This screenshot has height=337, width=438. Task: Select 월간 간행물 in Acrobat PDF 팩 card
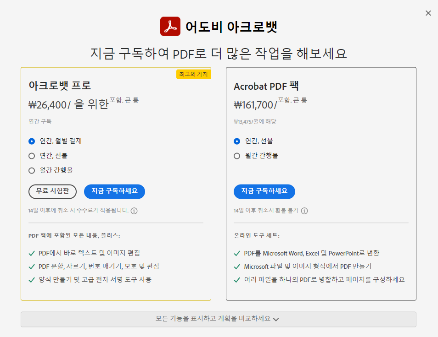point(236,156)
